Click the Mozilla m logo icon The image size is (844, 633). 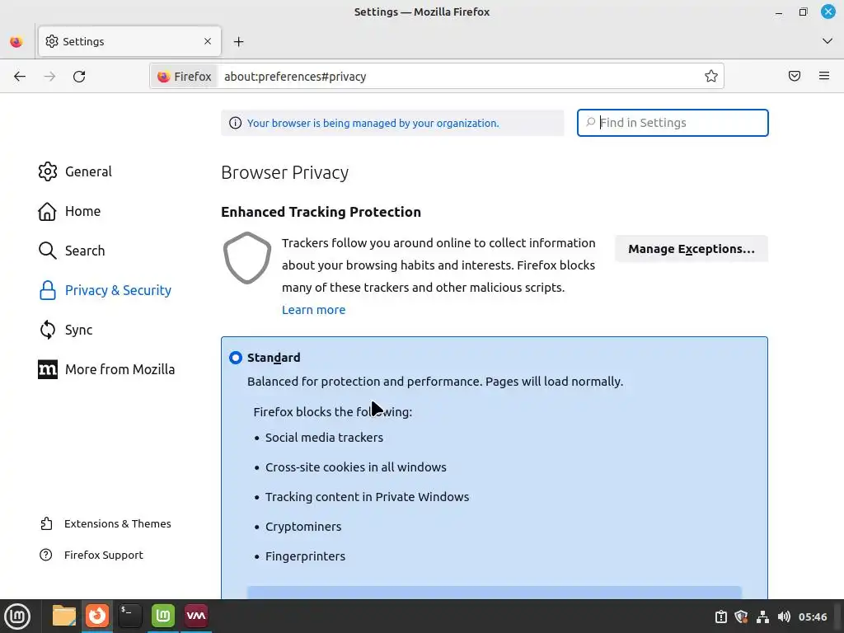47,369
